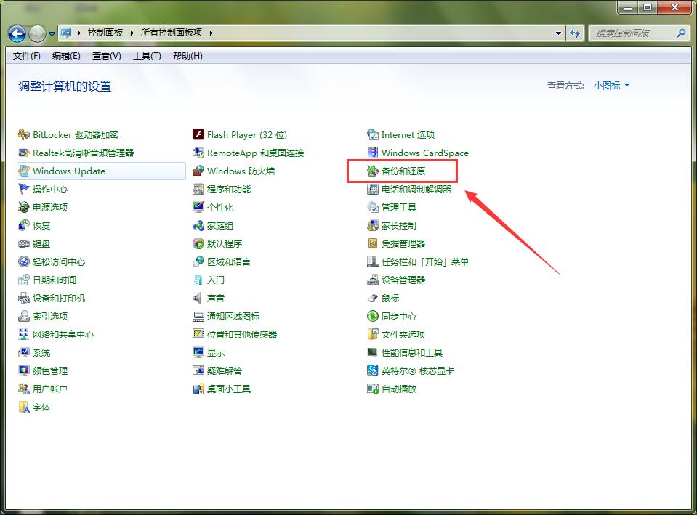Open the 性能信息和工具 link
Image resolution: width=697 pixels, height=515 pixels.
[411, 352]
